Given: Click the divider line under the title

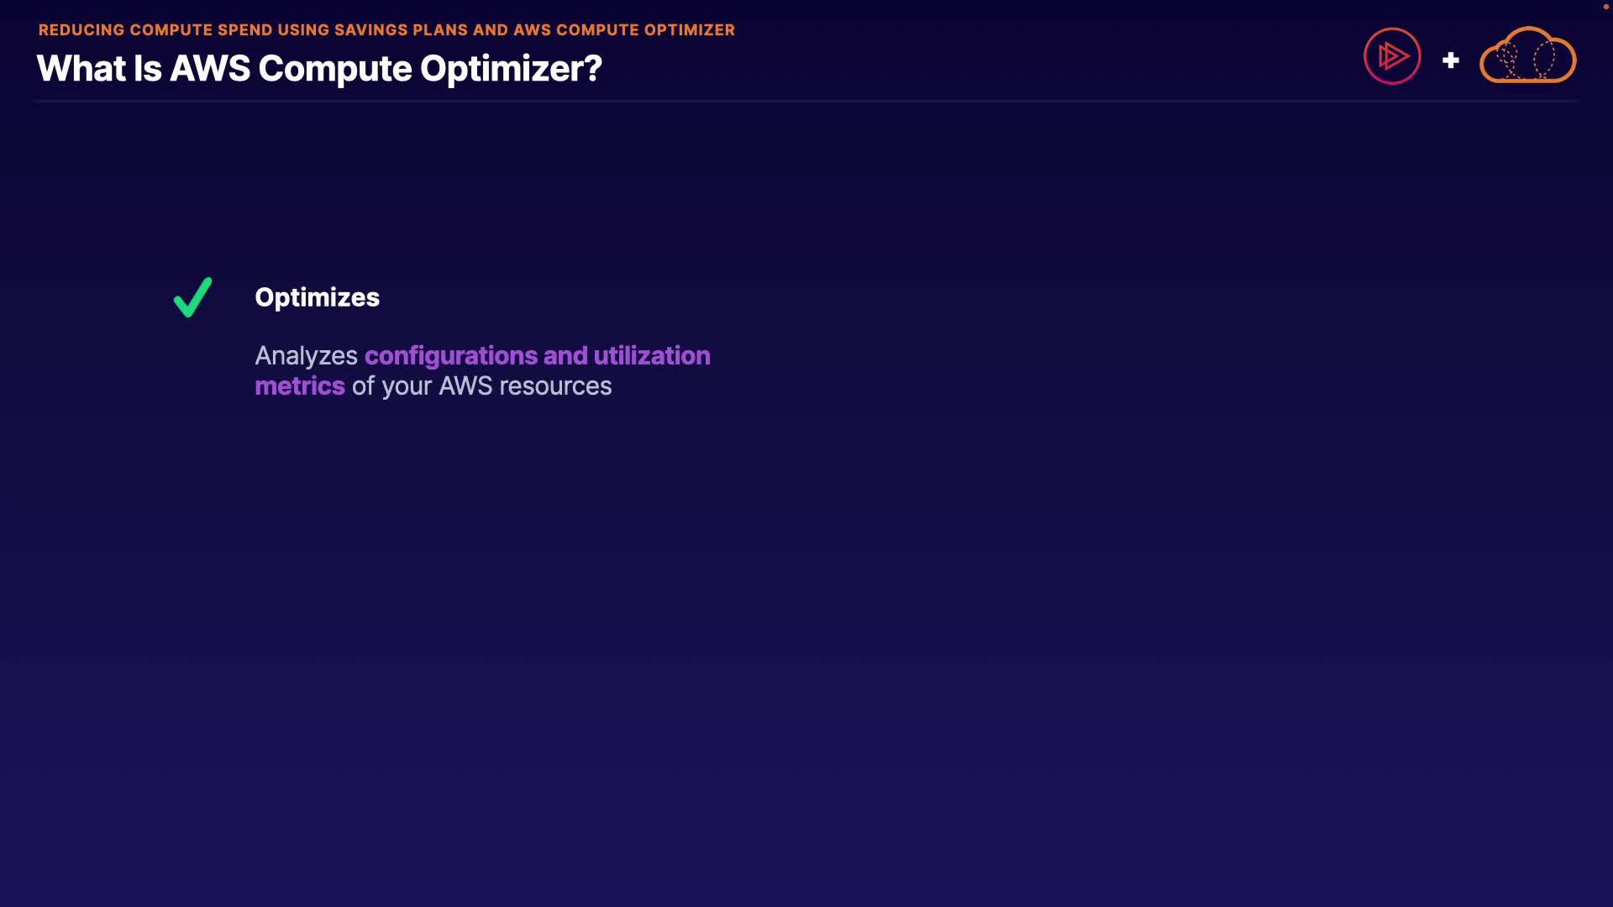Looking at the screenshot, I should coord(806,102).
